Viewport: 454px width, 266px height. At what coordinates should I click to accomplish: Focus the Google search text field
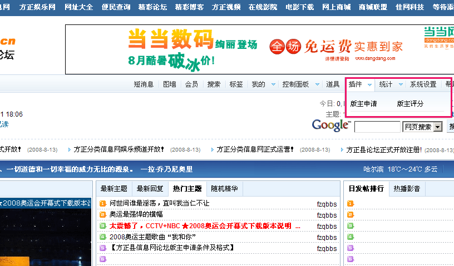(x=377, y=127)
